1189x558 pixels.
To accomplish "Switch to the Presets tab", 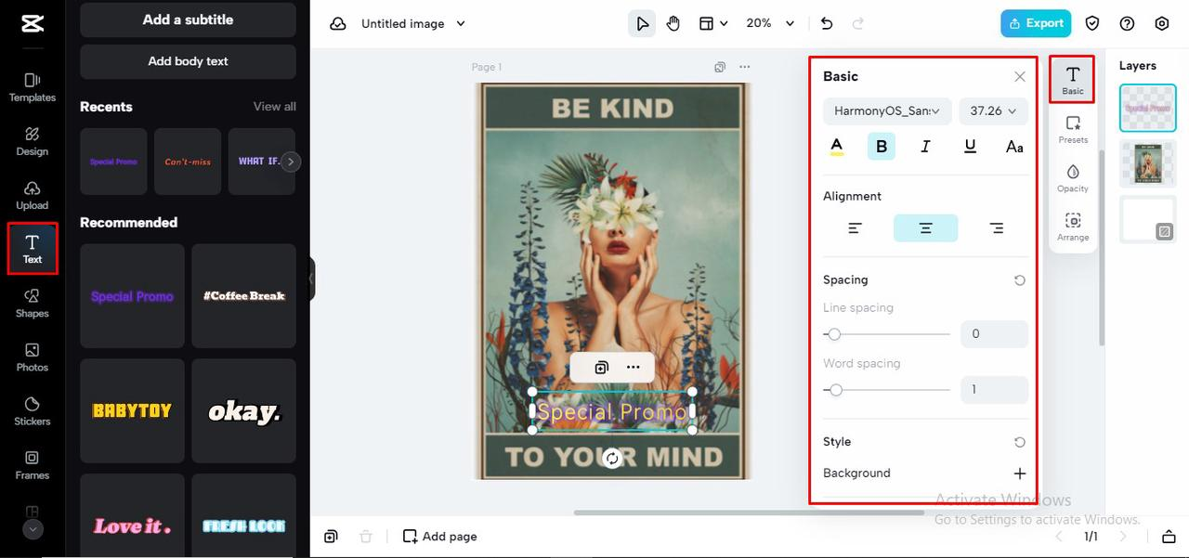I will click(x=1073, y=129).
